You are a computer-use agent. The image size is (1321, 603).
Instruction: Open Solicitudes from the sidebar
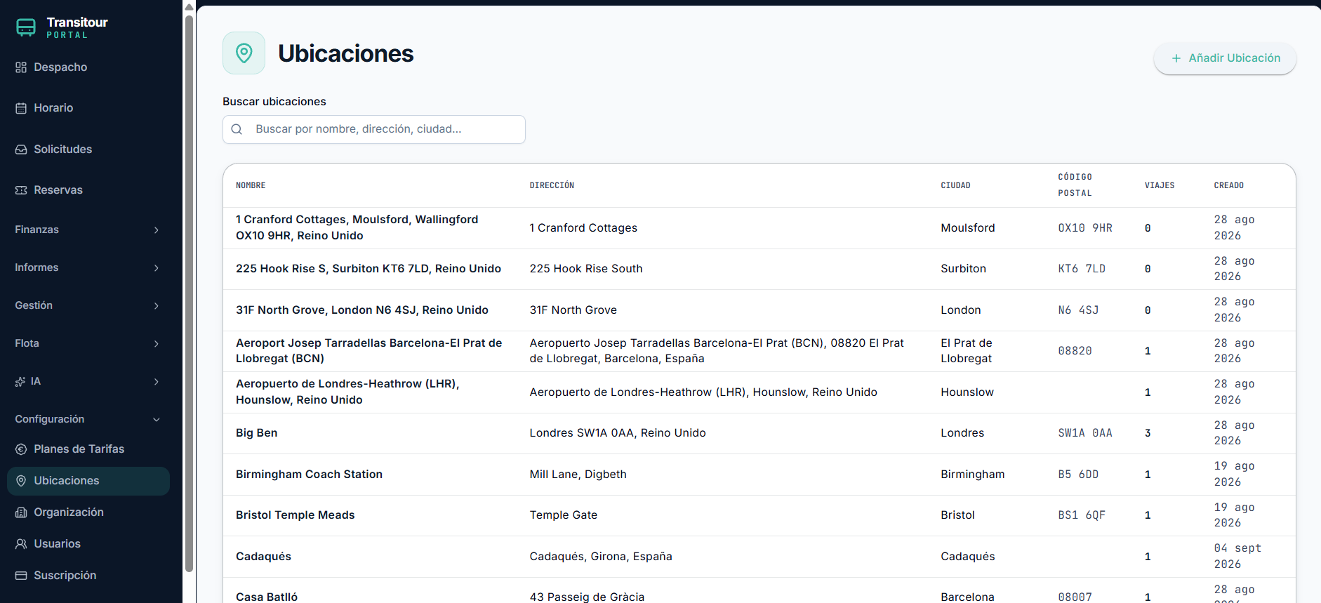click(88, 150)
